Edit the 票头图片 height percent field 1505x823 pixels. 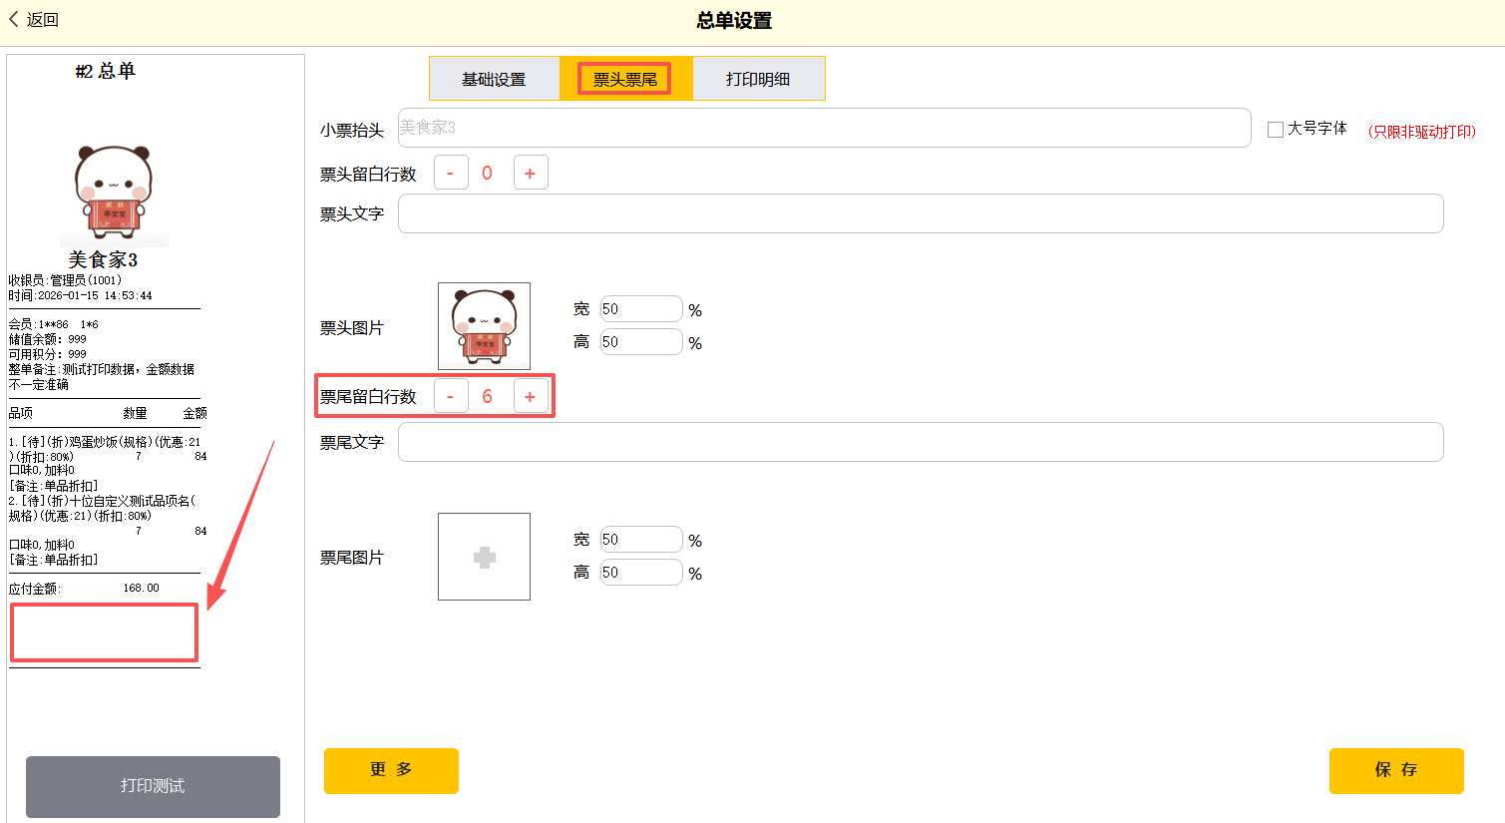click(x=641, y=342)
